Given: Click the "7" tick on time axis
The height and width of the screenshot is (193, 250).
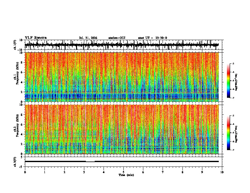Looking at the screenshot, I should 163,172.
